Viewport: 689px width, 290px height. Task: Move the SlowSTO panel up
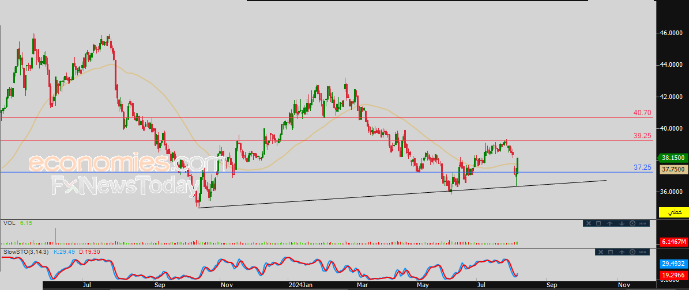(622, 252)
